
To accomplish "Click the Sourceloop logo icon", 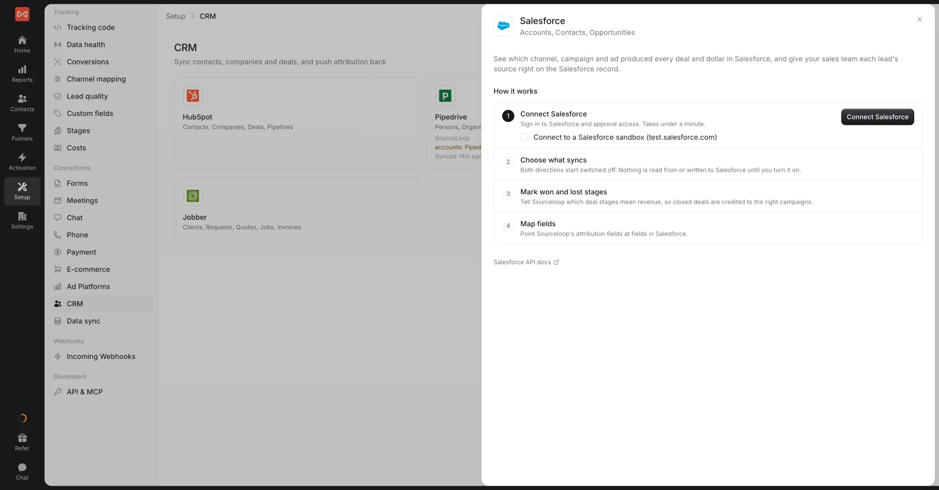I will click(22, 14).
